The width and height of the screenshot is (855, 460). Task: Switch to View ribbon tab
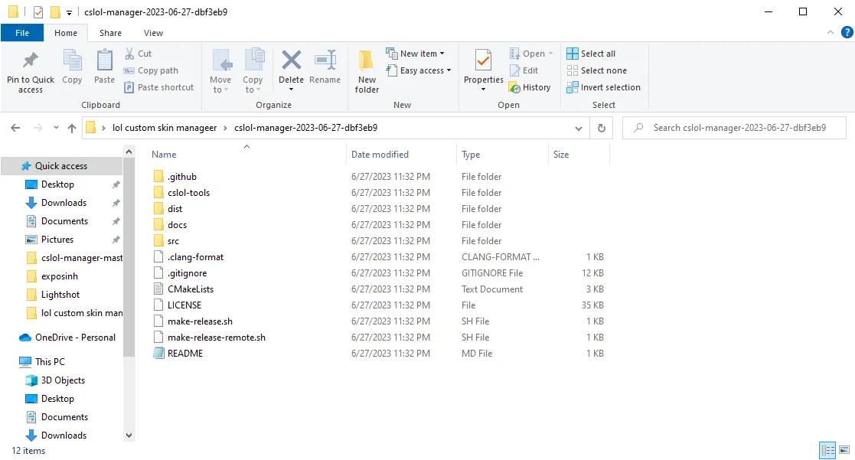point(153,33)
